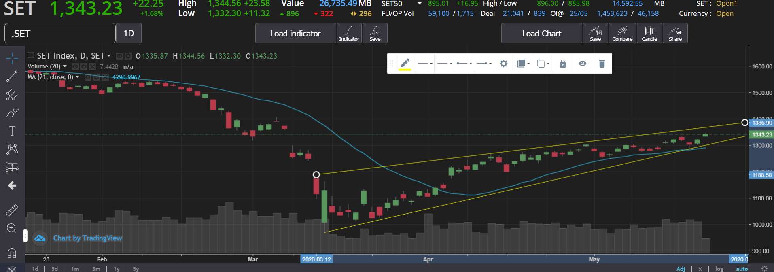Remove the Volume indicator
This screenshot has height=272, width=774.
click(92, 66)
